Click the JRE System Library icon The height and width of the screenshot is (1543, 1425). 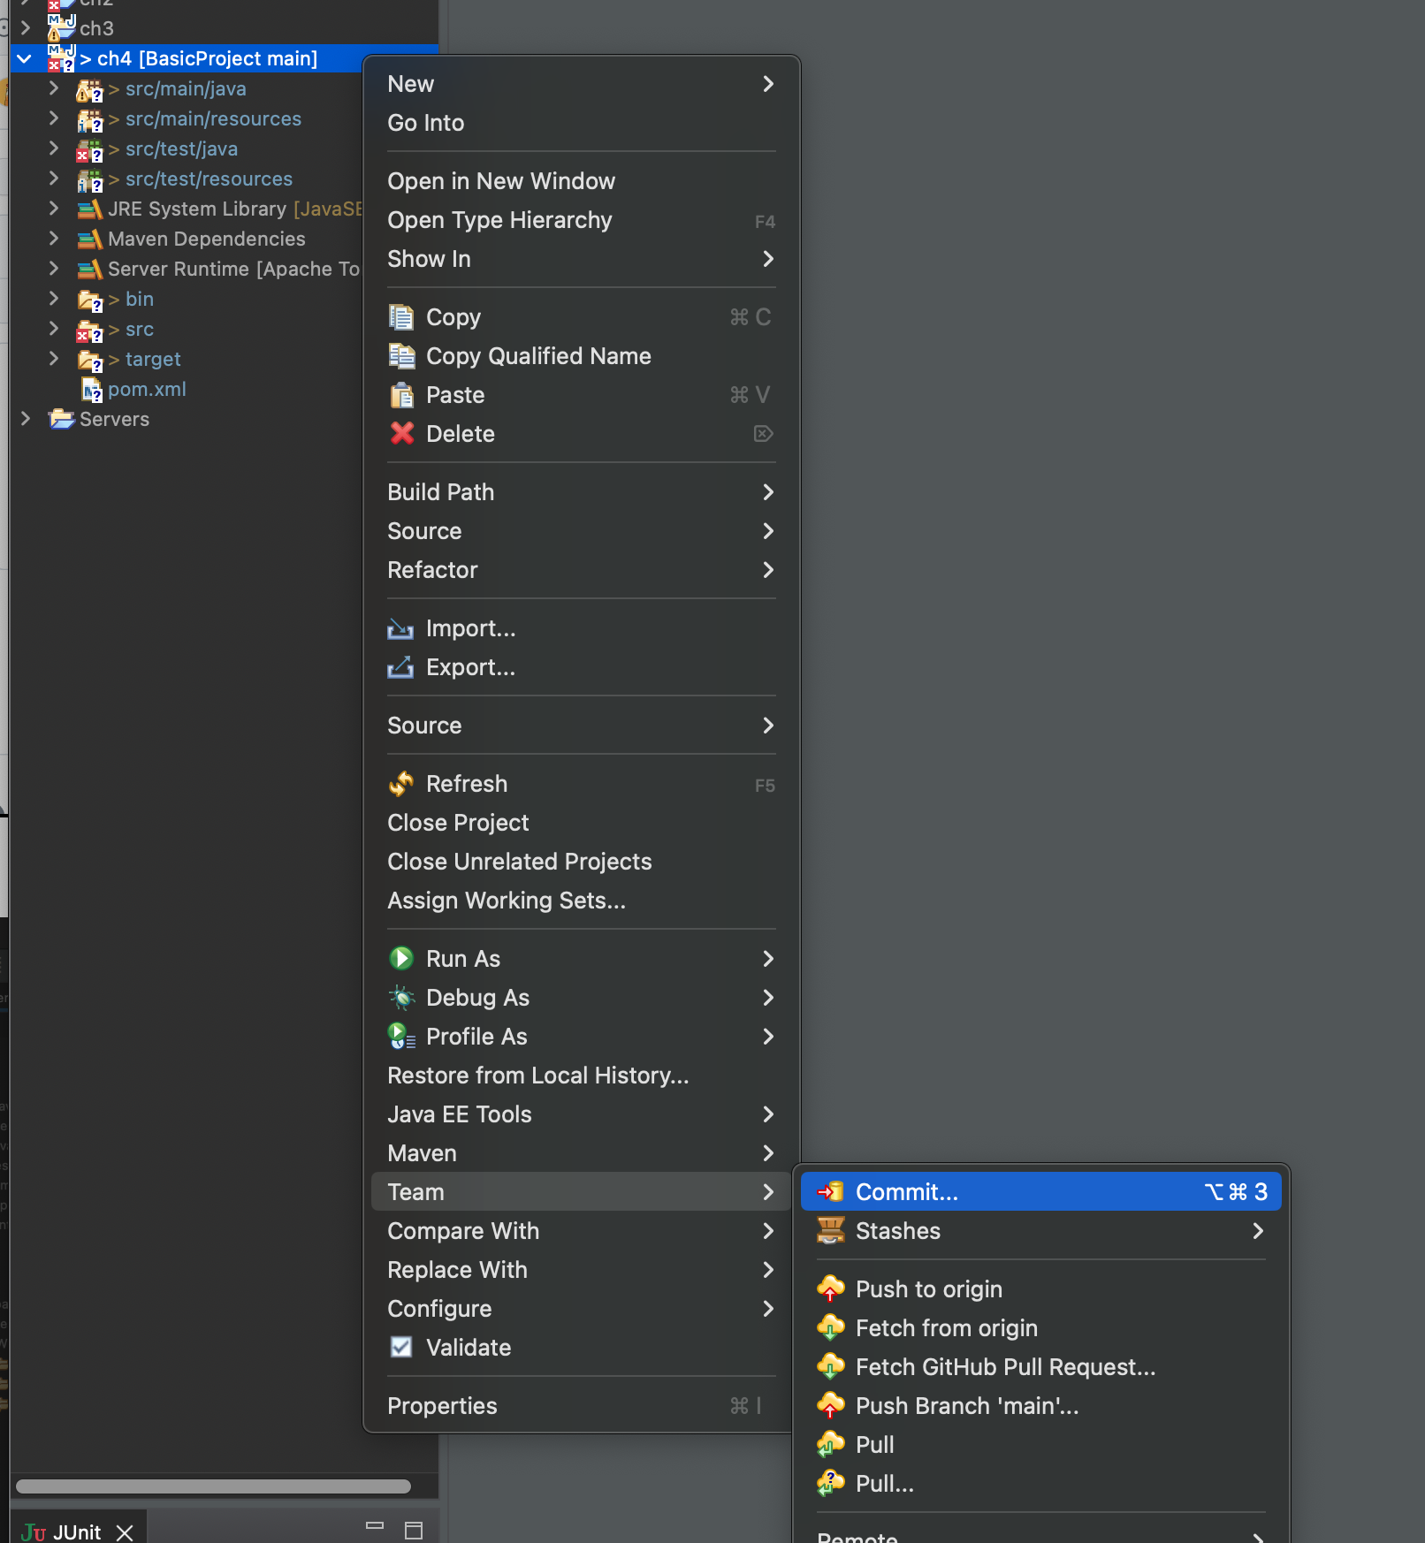89,209
